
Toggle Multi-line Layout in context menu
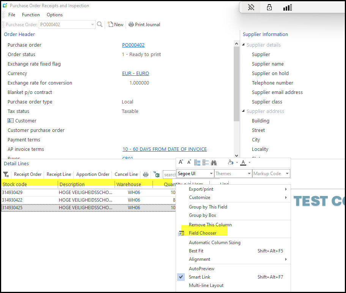coord(206,285)
